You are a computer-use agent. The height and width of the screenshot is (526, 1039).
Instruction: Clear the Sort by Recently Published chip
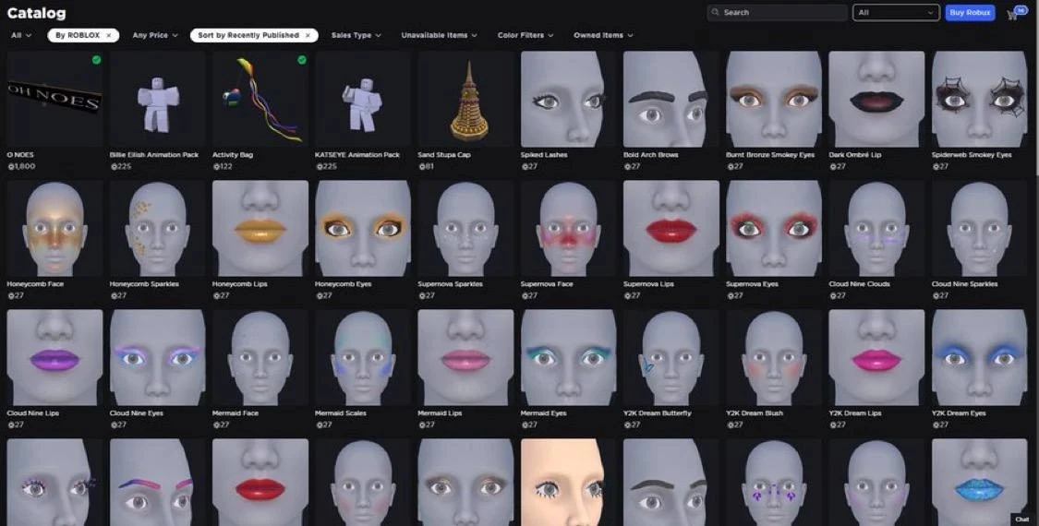click(308, 35)
